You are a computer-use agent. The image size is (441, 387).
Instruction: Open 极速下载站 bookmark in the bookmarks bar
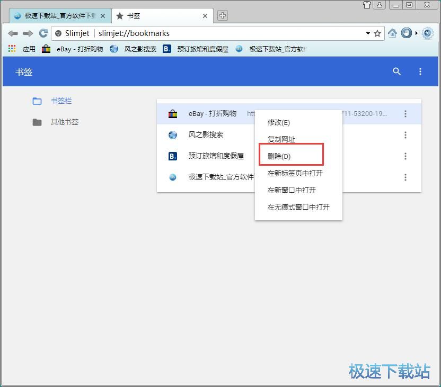[271, 49]
